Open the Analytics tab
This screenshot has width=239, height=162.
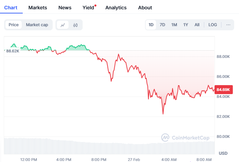tap(116, 8)
